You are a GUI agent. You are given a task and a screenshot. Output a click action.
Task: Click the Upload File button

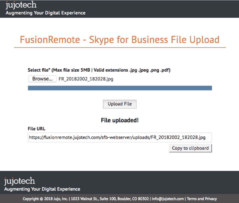coord(120,104)
